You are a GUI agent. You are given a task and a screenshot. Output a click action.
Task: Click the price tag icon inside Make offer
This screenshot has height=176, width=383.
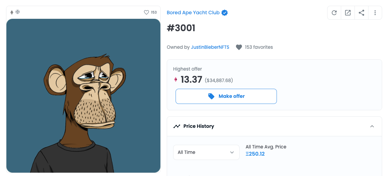coord(211,96)
